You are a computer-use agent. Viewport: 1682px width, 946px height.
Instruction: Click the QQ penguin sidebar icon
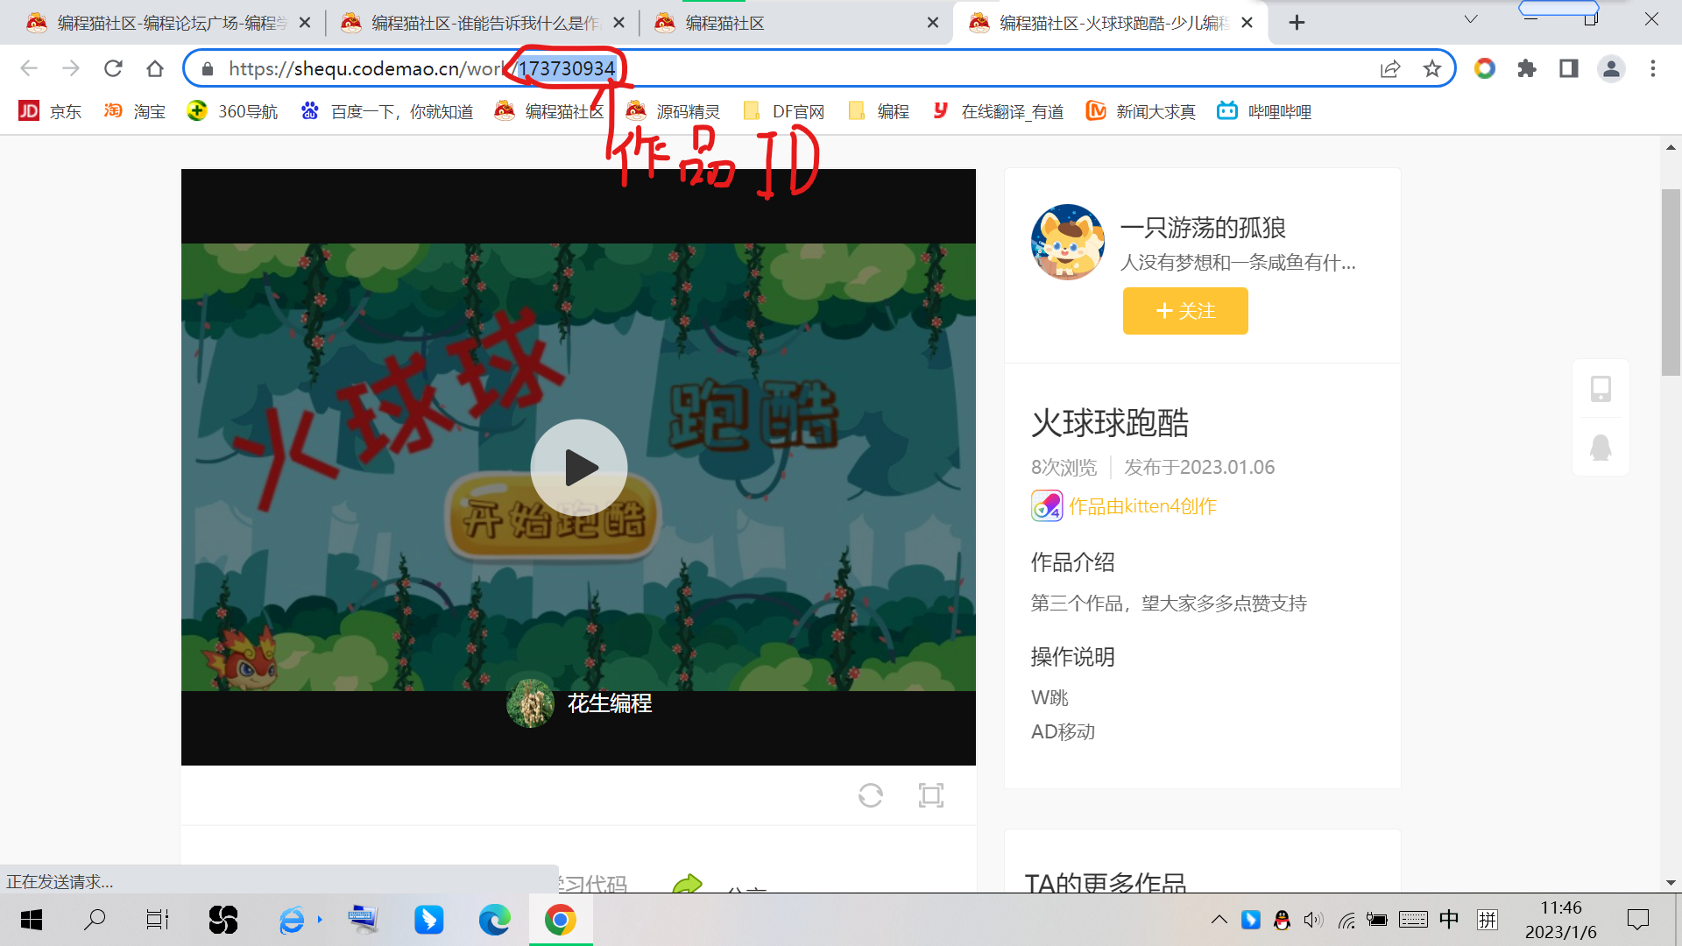(x=1601, y=448)
